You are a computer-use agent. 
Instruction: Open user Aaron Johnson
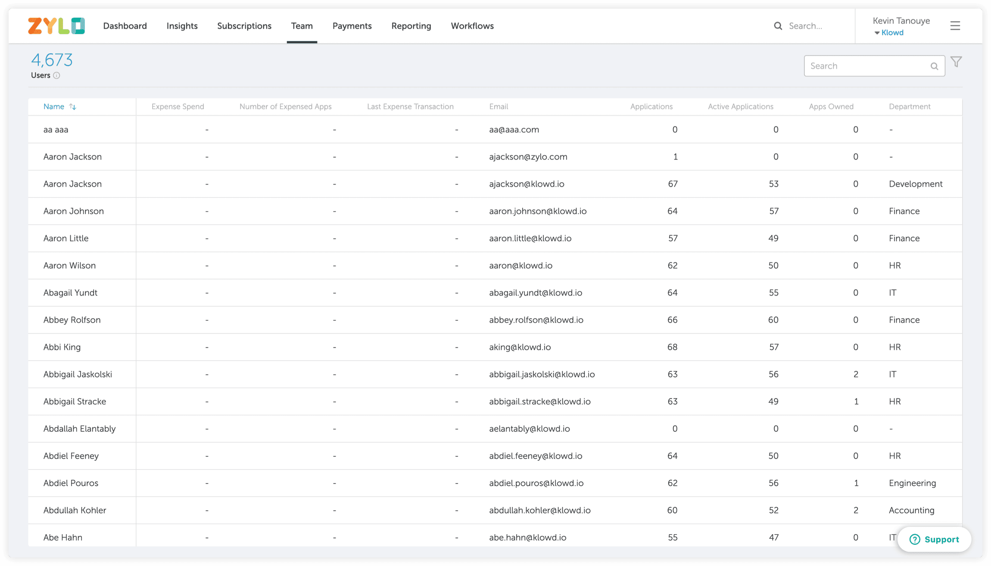click(x=74, y=211)
